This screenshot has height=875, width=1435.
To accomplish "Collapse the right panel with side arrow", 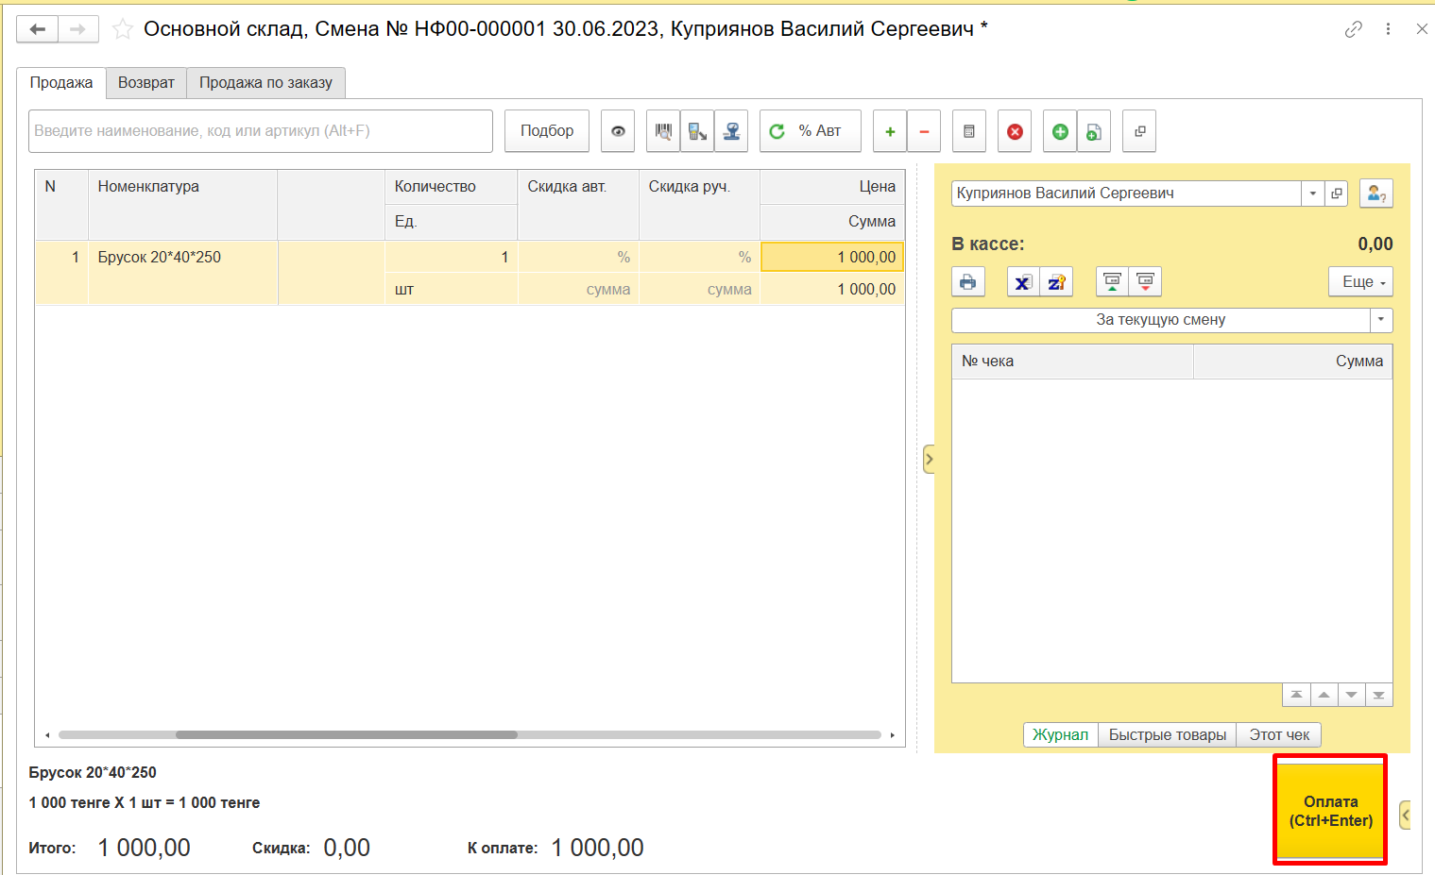I will (x=929, y=460).
